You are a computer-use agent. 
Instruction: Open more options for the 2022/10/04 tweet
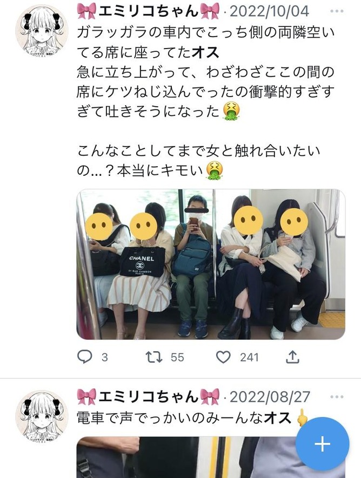coord(337,11)
